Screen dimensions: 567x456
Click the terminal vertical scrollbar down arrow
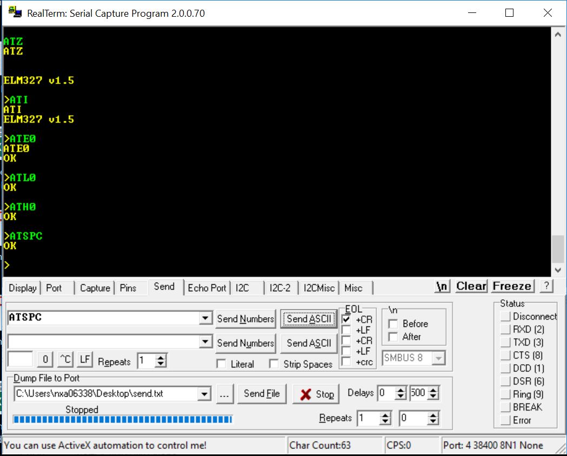pyautogui.click(x=558, y=270)
